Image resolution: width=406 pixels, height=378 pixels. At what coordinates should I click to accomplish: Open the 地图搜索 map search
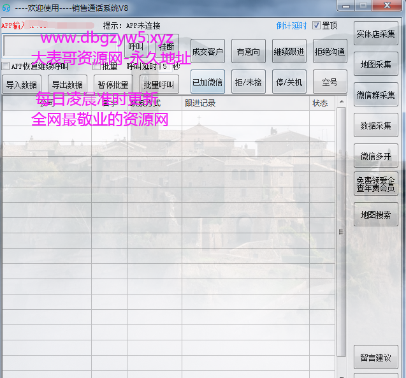click(375, 215)
